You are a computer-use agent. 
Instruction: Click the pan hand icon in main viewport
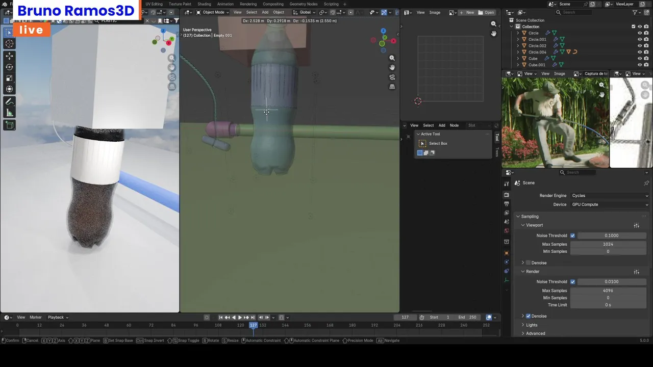pyautogui.click(x=392, y=68)
